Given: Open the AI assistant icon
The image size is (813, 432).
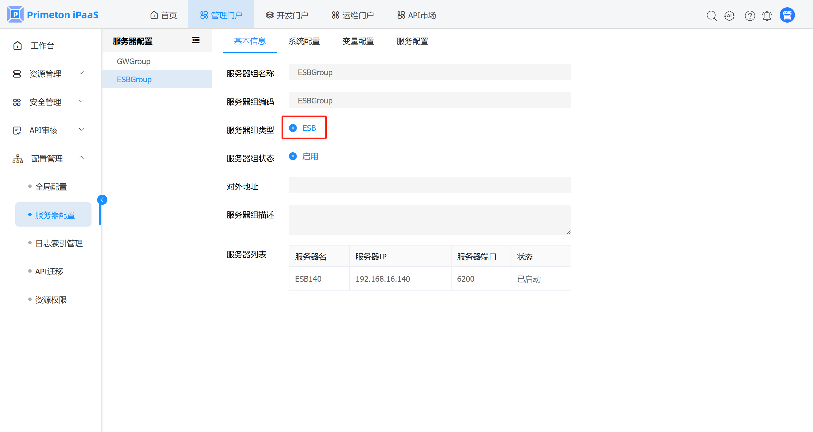Looking at the screenshot, I should click(729, 16).
